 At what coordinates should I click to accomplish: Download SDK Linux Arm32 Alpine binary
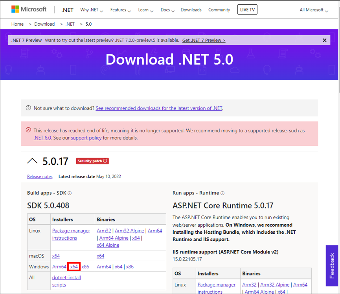[x=129, y=231]
